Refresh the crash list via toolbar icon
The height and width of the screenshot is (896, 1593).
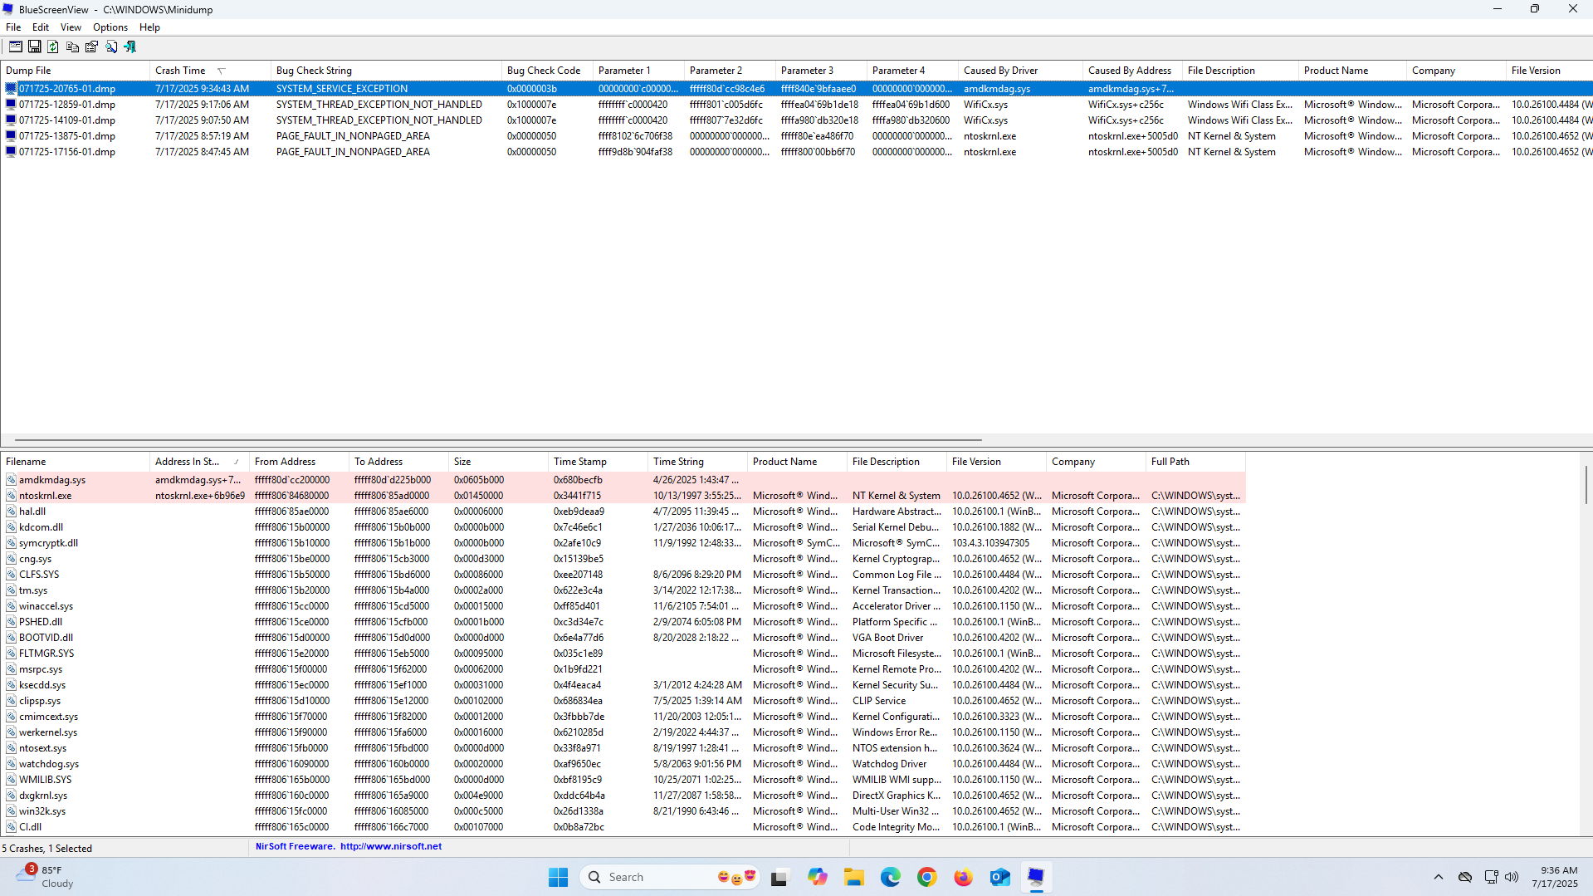pyautogui.click(x=53, y=47)
